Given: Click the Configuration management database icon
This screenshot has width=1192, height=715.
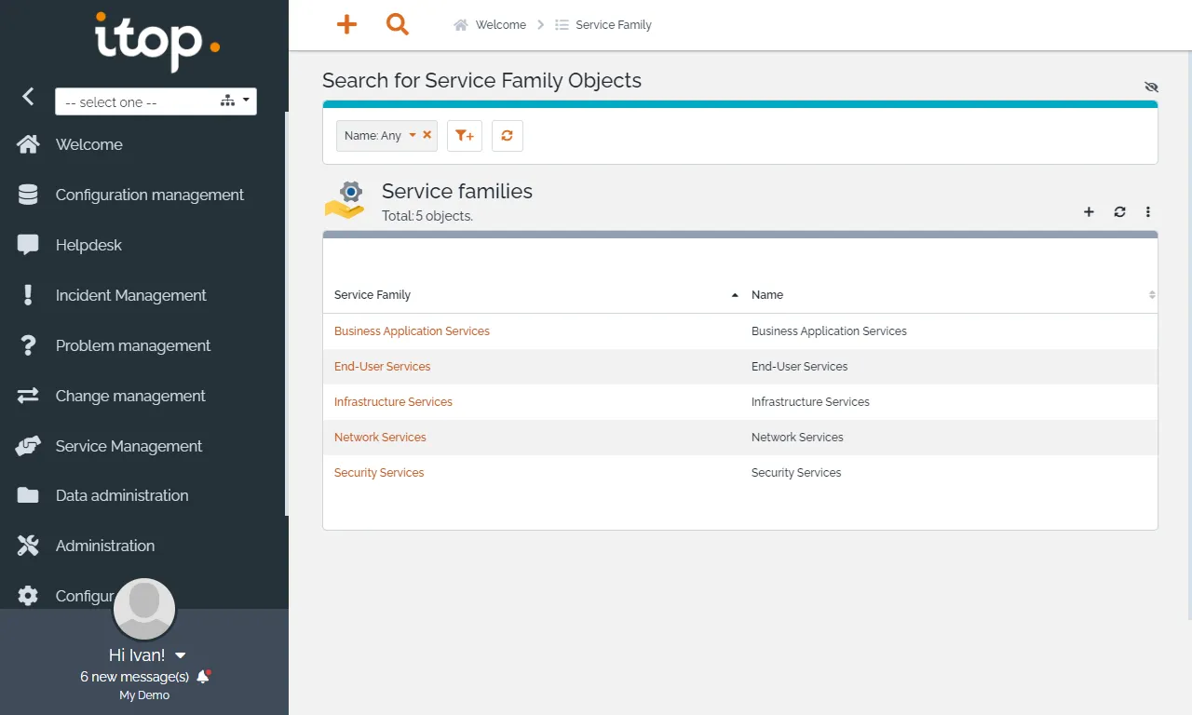Looking at the screenshot, I should pos(28,195).
